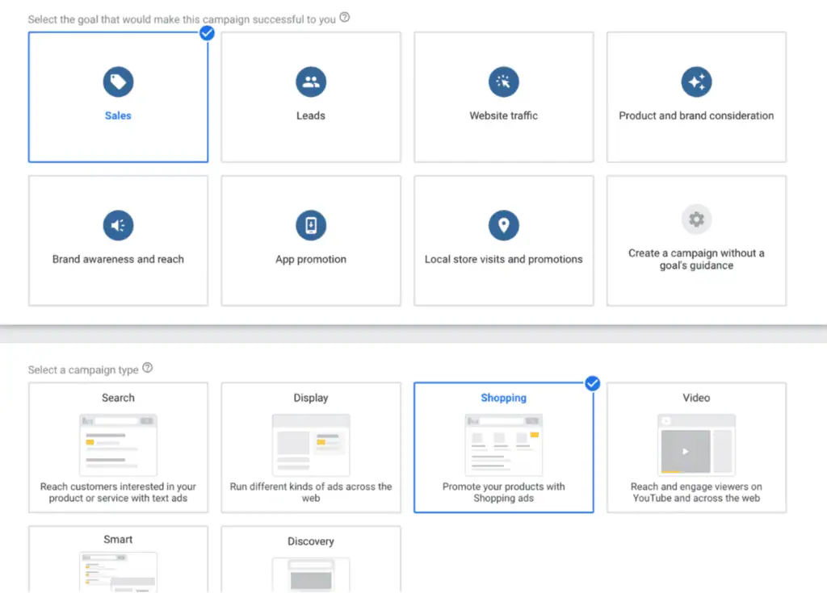This screenshot has width=827, height=593.
Task: Select the Leads people icon
Action: 311,81
